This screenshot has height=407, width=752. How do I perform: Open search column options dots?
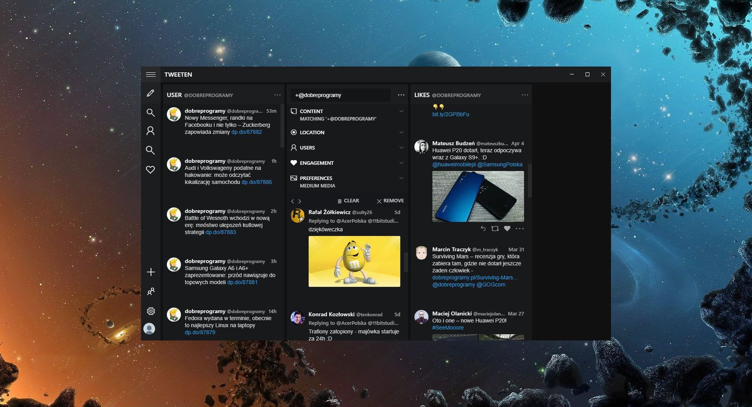[401, 95]
